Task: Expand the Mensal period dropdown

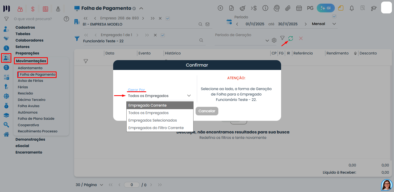Action: 334,24
